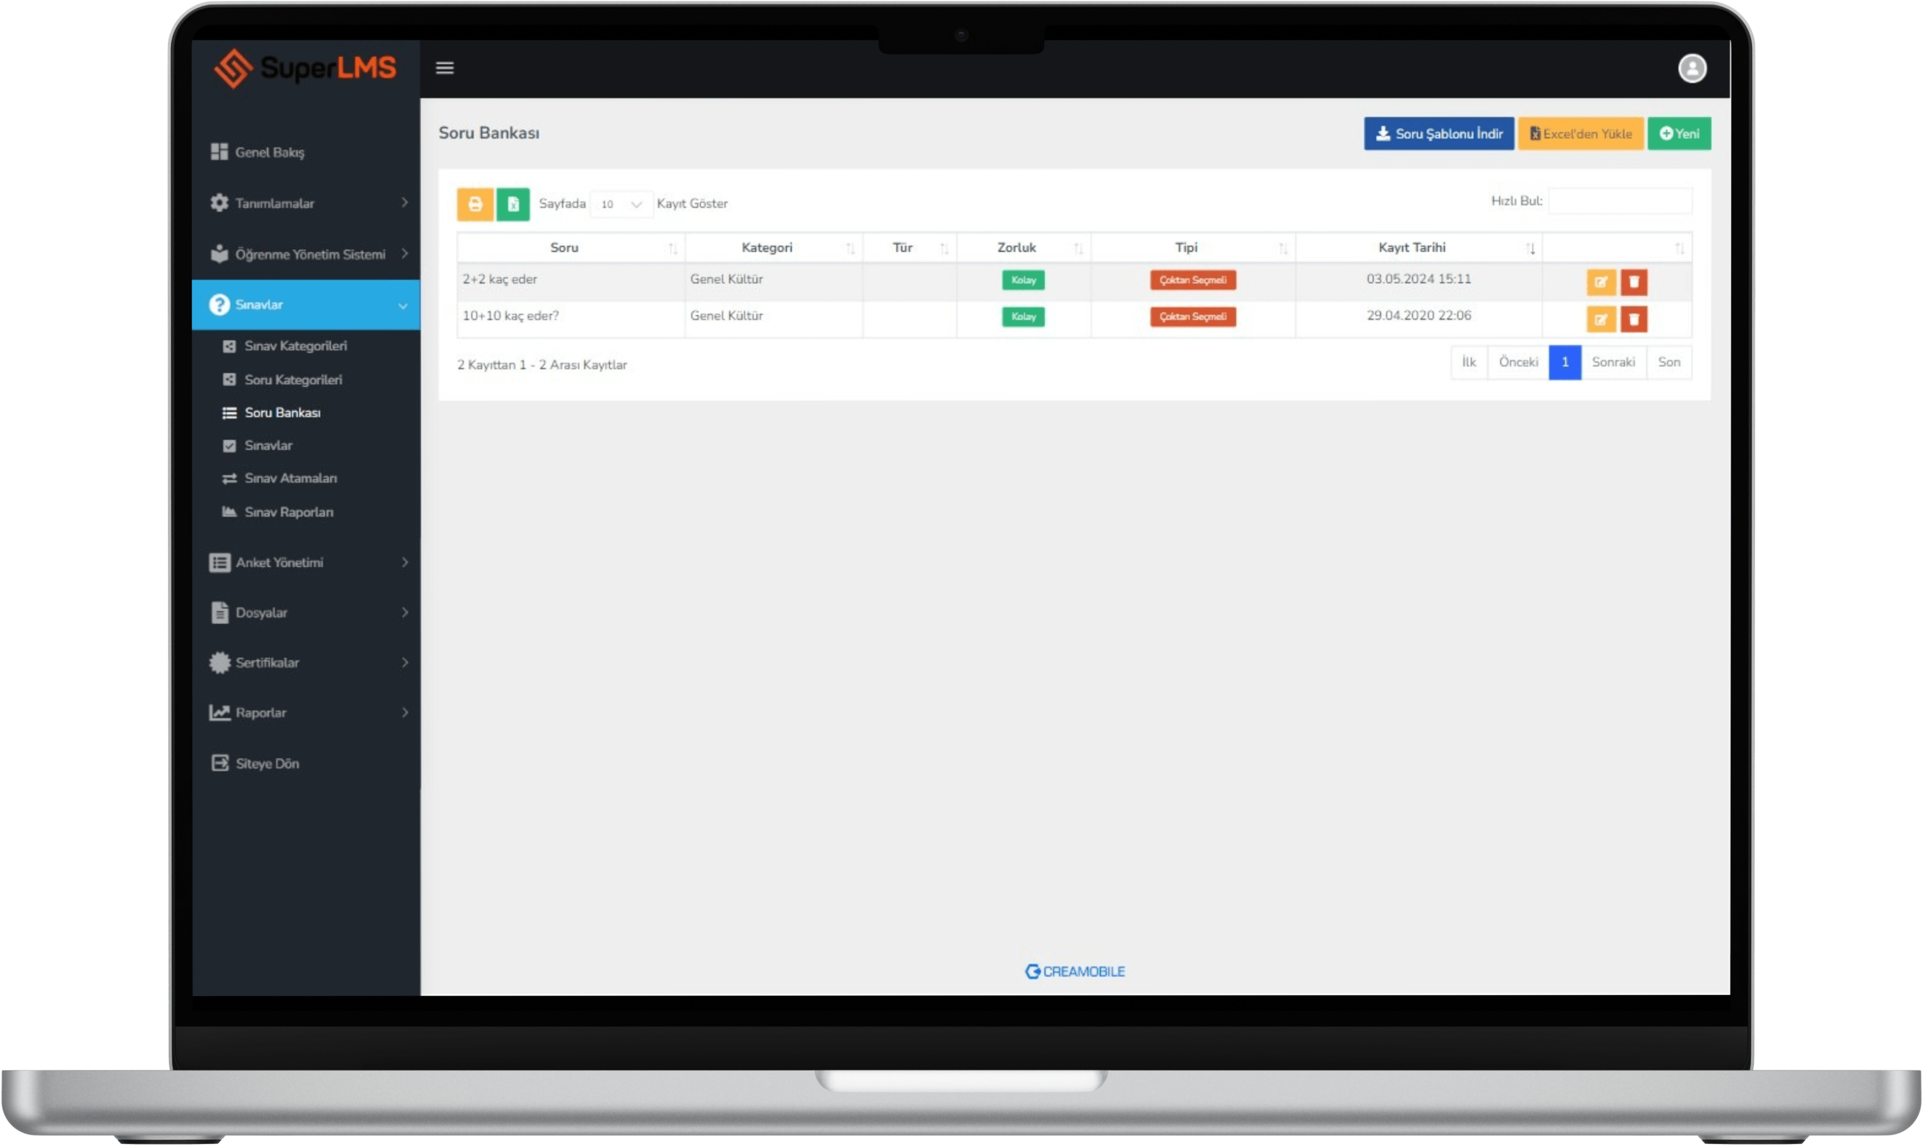Select page 1 in pagination
1923x1145 pixels.
pyautogui.click(x=1564, y=362)
